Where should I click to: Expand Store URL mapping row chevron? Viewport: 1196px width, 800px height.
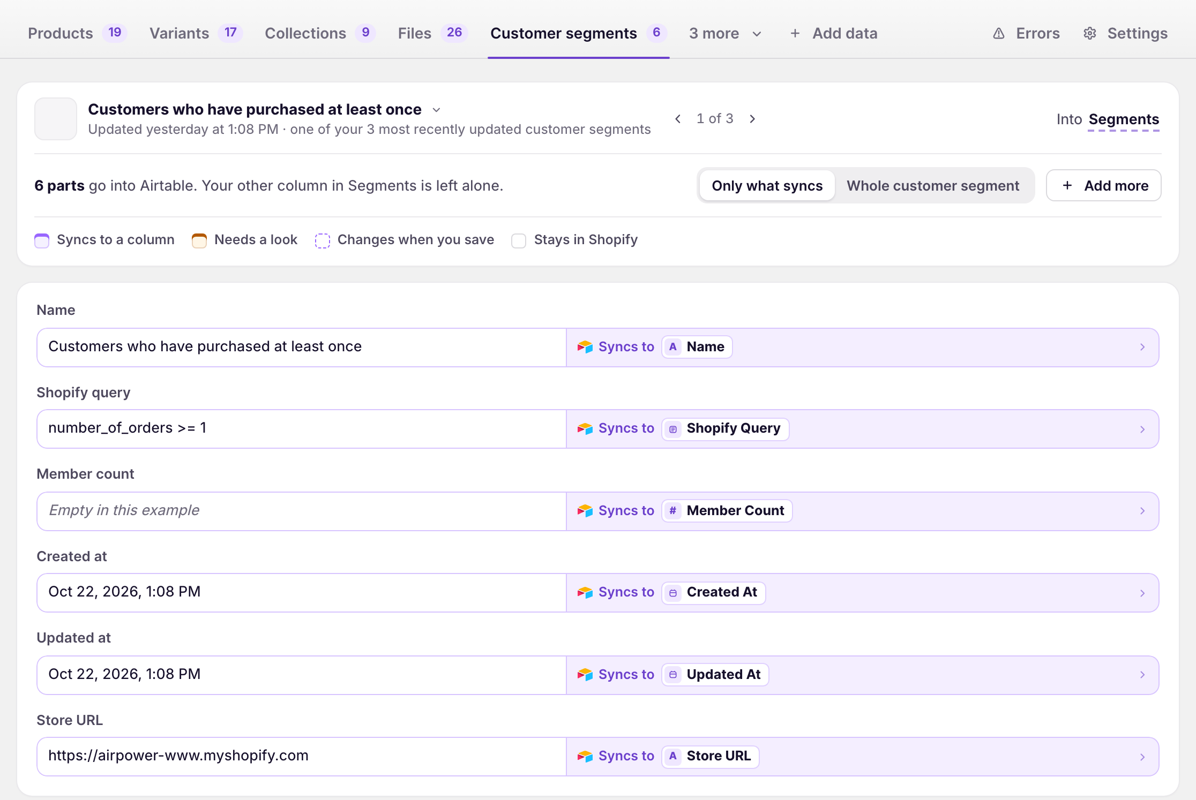point(1142,757)
